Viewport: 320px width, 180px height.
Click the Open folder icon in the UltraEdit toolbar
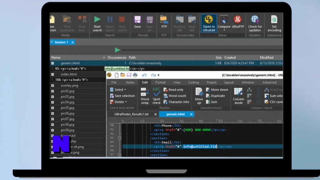(x=122, y=75)
